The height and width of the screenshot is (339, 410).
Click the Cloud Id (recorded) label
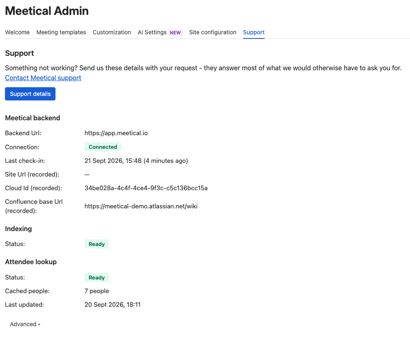[34, 188]
